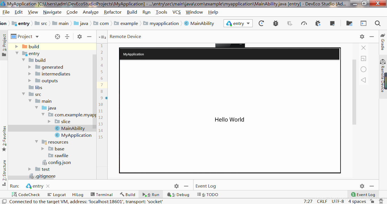This screenshot has height=204, width=387.
Task: Click the reload/refresh toolbar icon
Action: click(261, 24)
